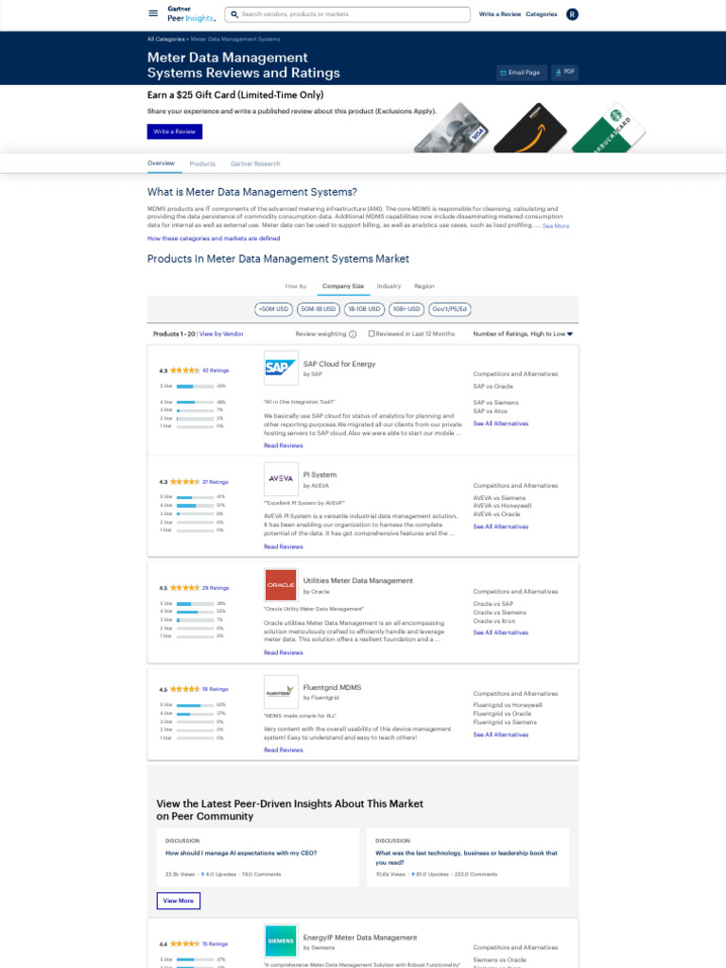Open SAP Cloud for Energy 42 Ratings
726x968 pixels.
(x=216, y=371)
